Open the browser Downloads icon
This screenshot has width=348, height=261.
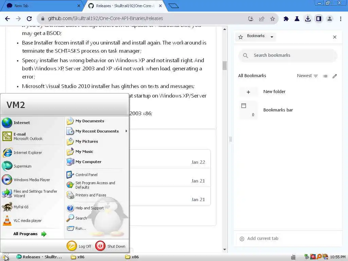[308, 19]
